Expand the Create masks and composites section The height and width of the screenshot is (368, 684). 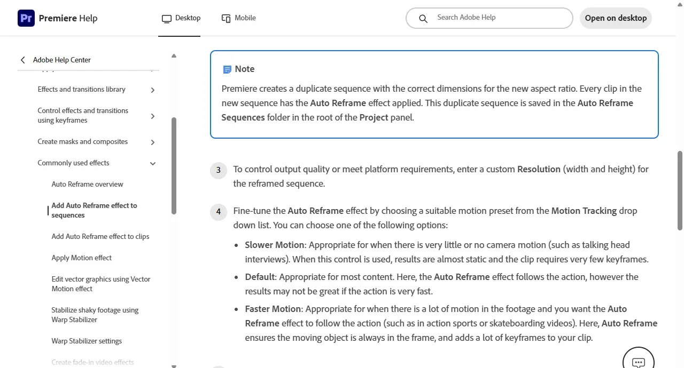[153, 142]
